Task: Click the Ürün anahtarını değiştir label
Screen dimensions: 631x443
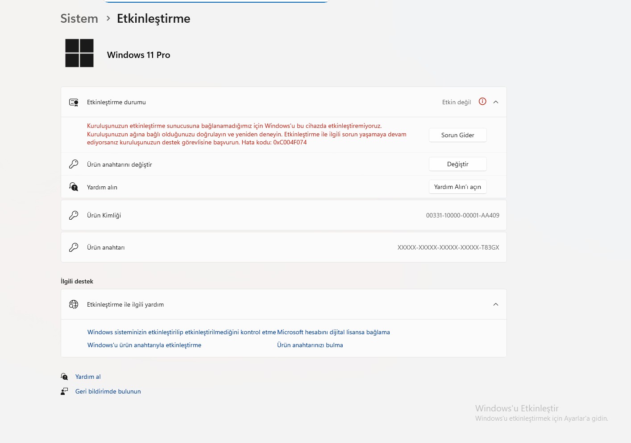Action: coord(120,164)
